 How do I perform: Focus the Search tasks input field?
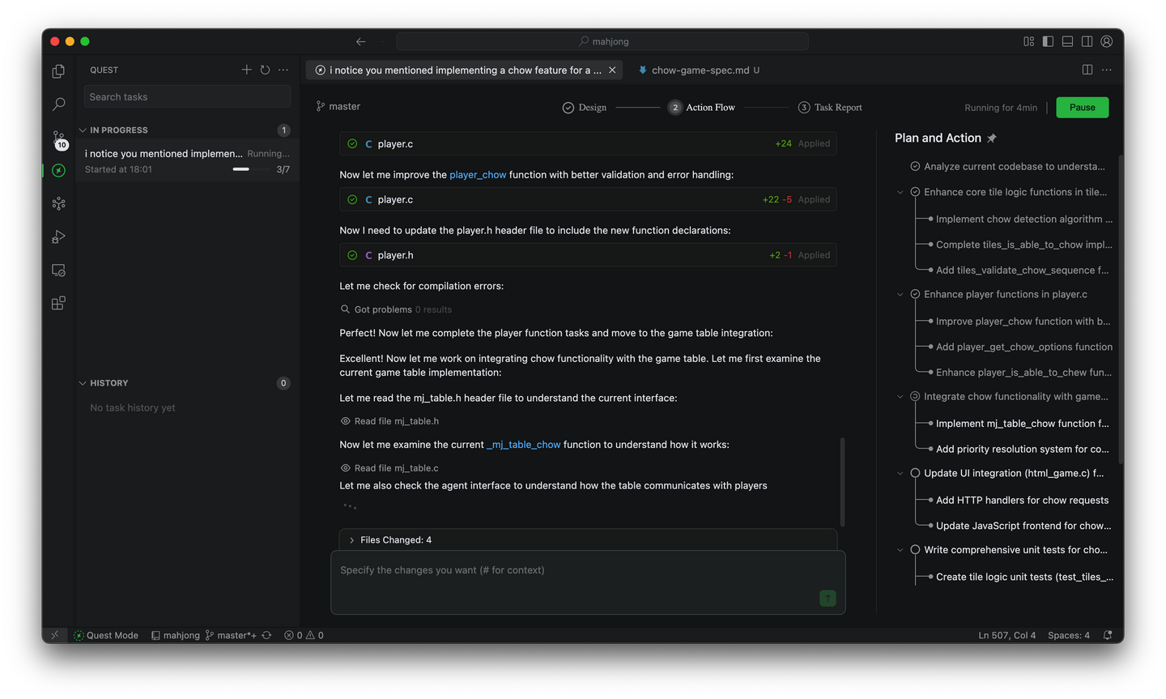click(x=187, y=97)
